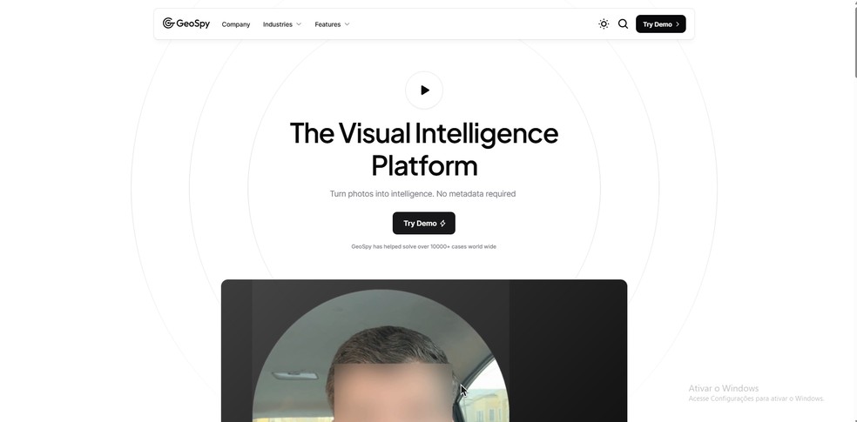Open search with the magnifier icon
The height and width of the screenshot is (422, 857).
tap(623, 24)
